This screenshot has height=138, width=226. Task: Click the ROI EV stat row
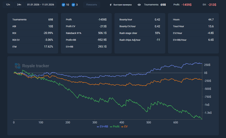tap(33, 40)
